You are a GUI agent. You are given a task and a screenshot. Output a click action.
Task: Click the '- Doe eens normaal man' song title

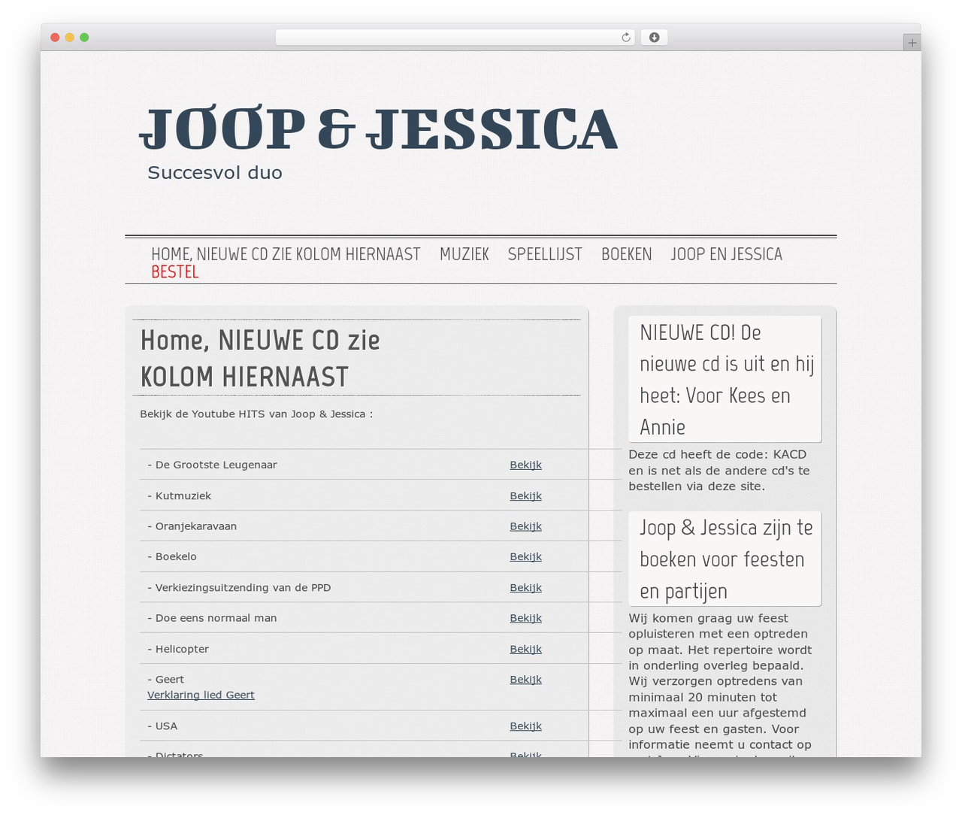(212, 618)
